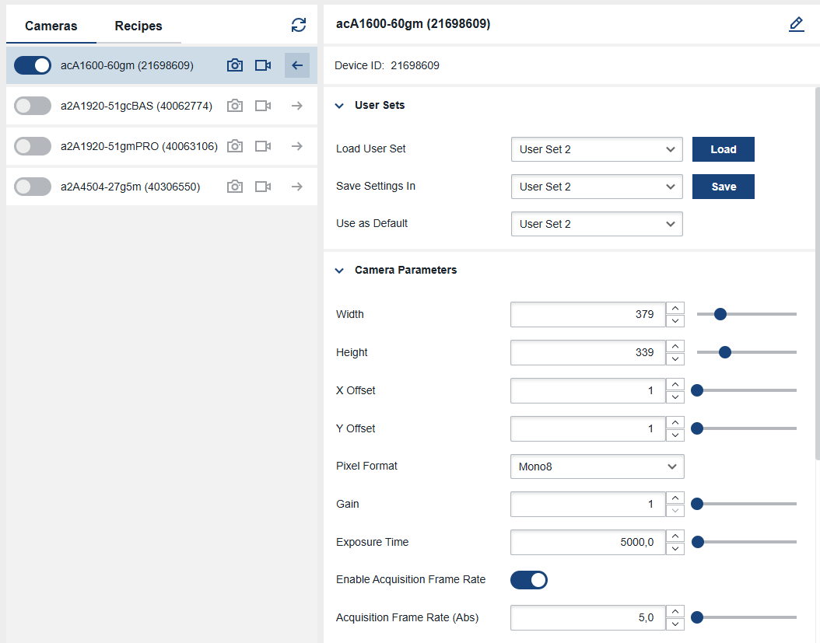This screenshot has width=820, height=643.
Task: Enable the a2A1920-51gcBAS camera toggle
Action: [x=33, y=106]
